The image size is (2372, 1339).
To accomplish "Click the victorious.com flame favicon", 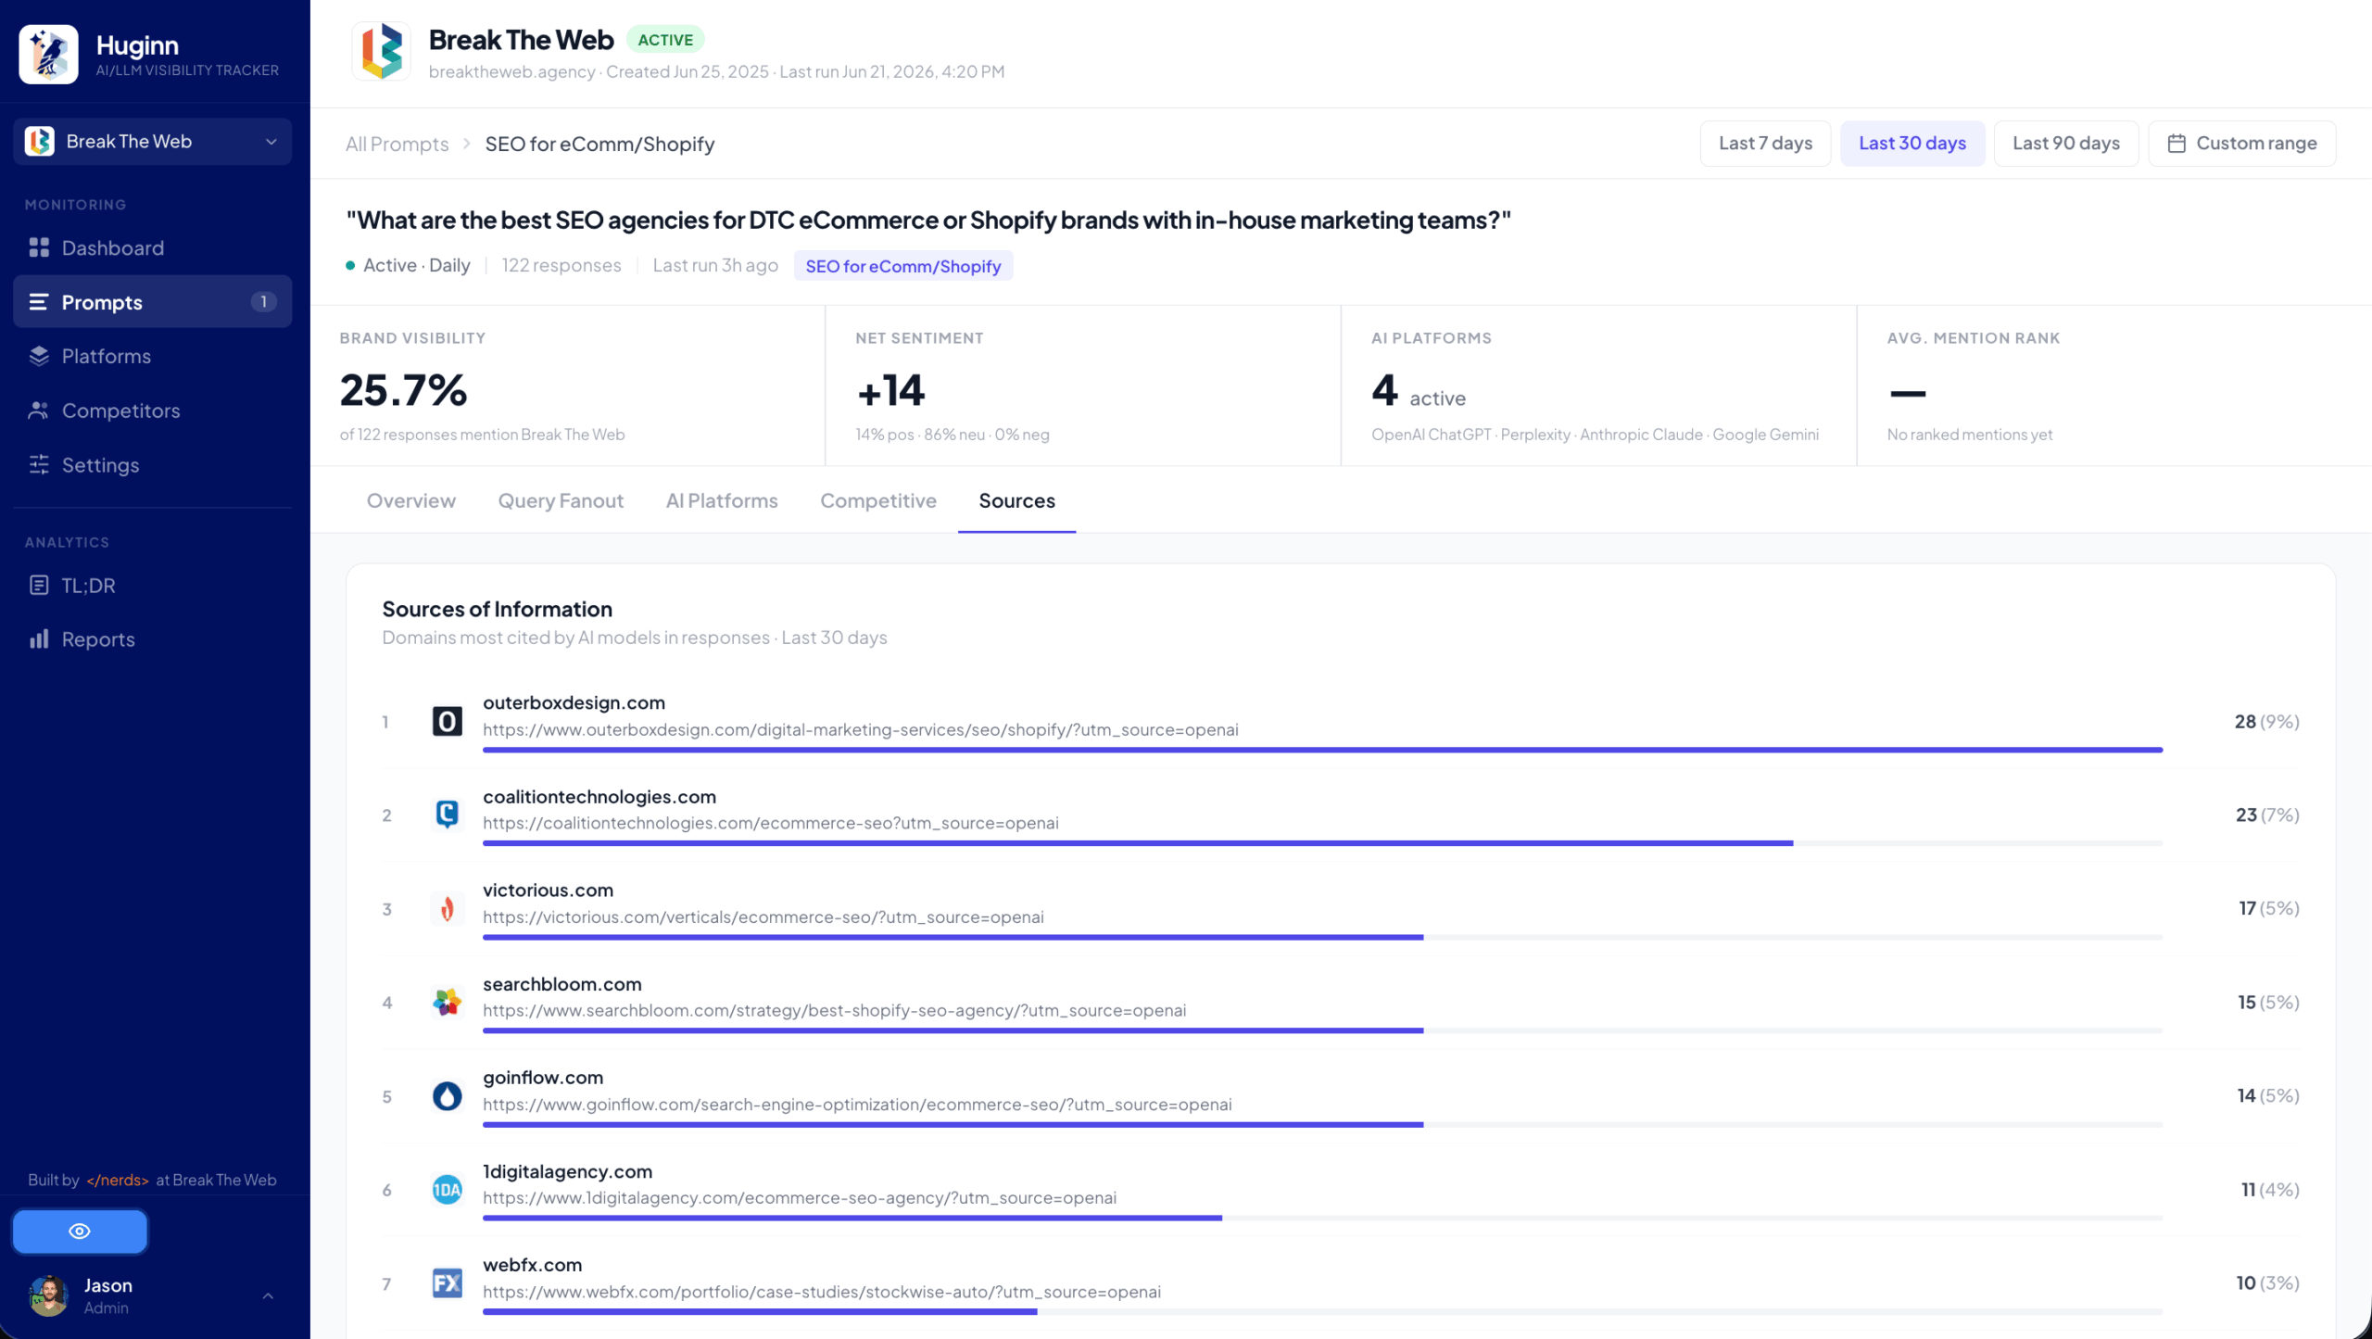I will [448, 908].
